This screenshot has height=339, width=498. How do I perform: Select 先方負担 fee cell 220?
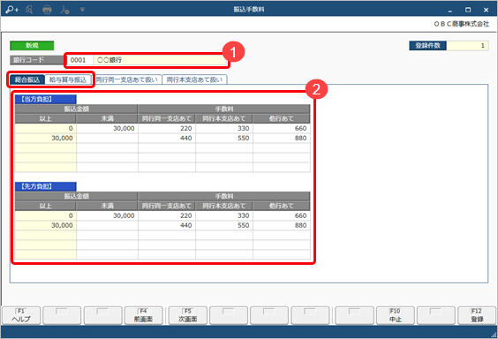(167, 215)
